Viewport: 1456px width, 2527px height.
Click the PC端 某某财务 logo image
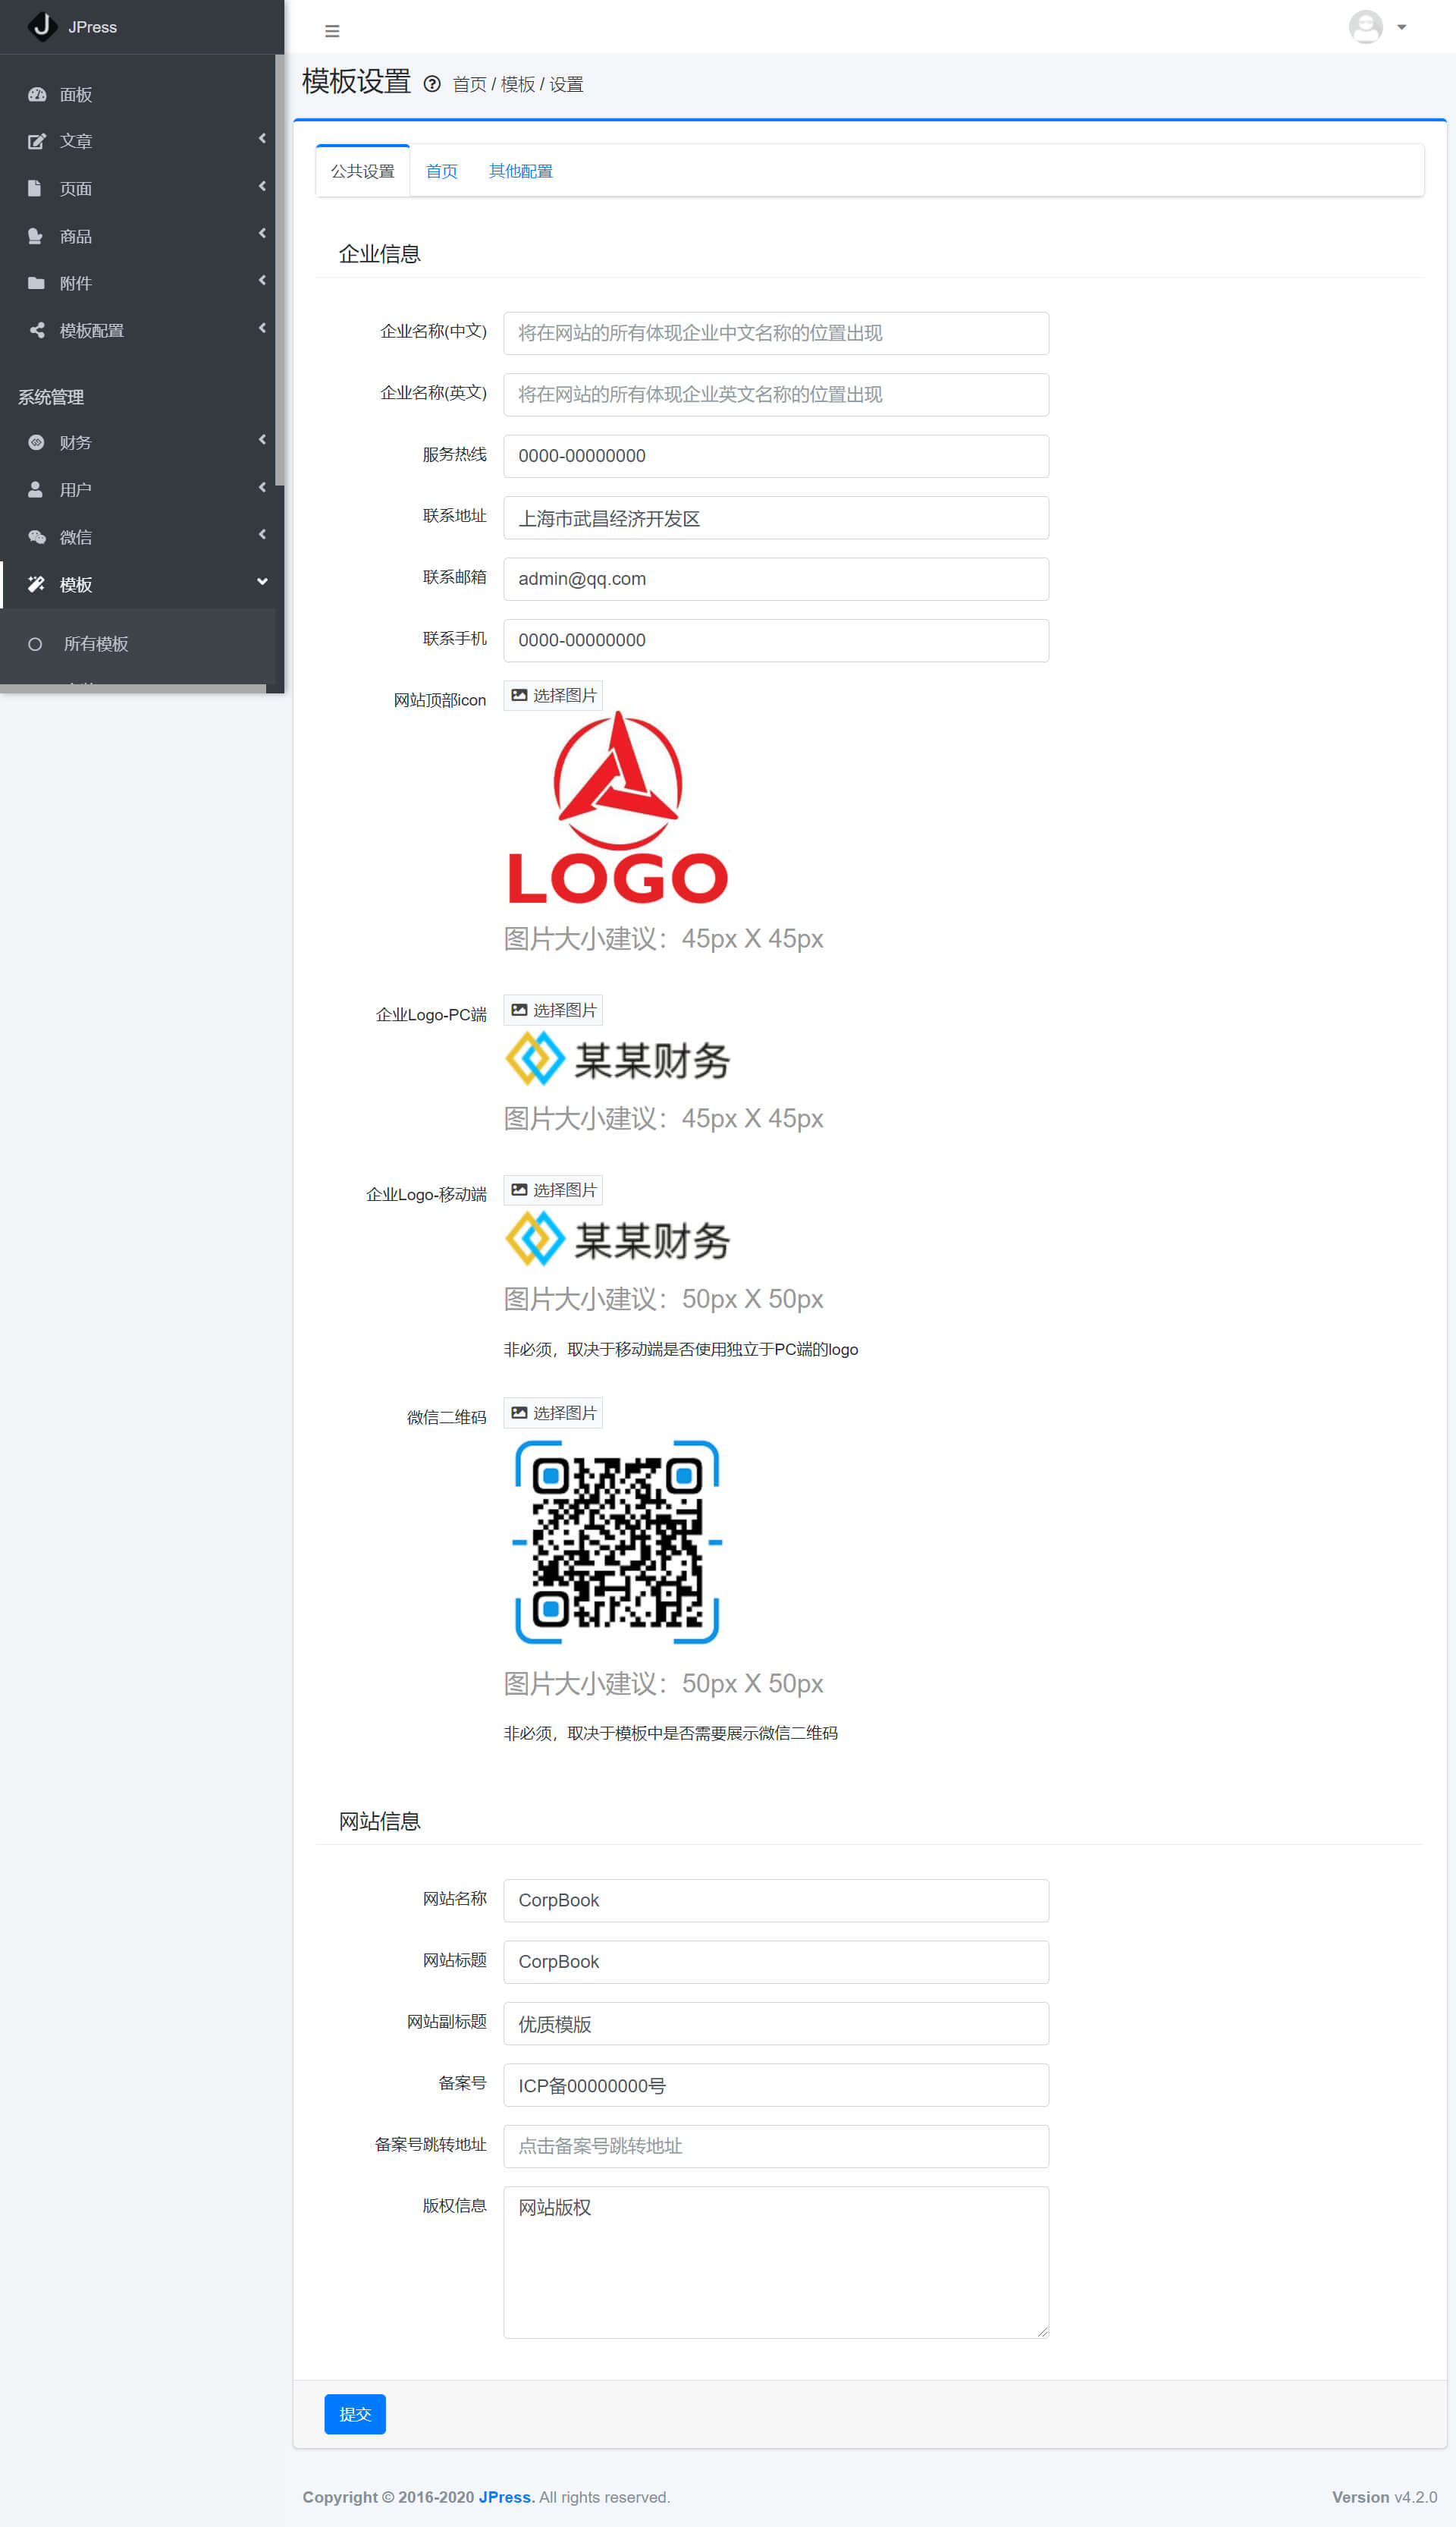coord(618,1059)
